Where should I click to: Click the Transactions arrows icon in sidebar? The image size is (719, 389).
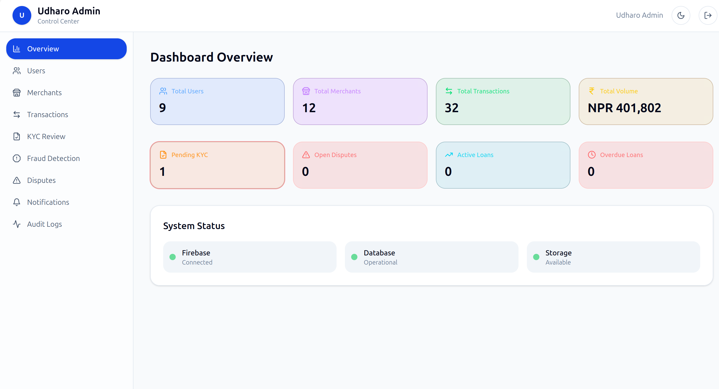(17, 115)
